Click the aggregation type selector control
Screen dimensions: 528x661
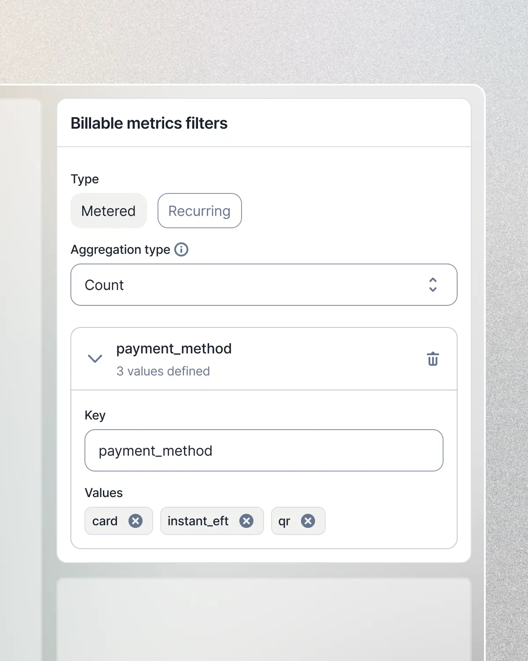264,285
